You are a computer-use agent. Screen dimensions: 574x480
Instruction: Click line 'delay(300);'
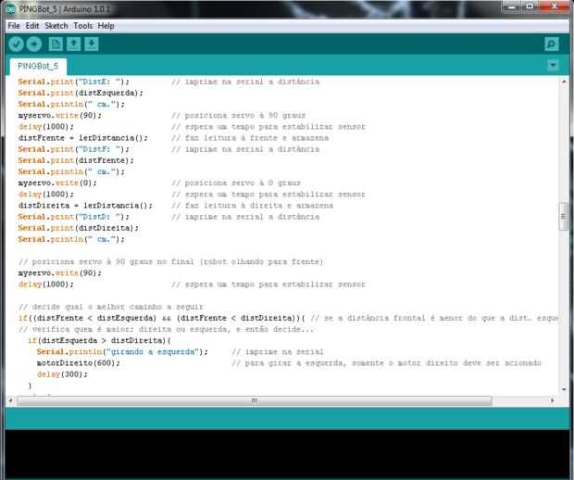62,374
